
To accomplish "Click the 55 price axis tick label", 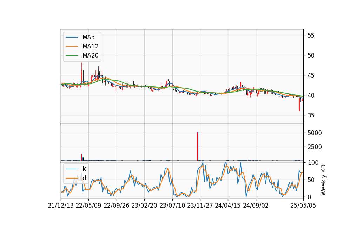I will [x=311, y=35].
